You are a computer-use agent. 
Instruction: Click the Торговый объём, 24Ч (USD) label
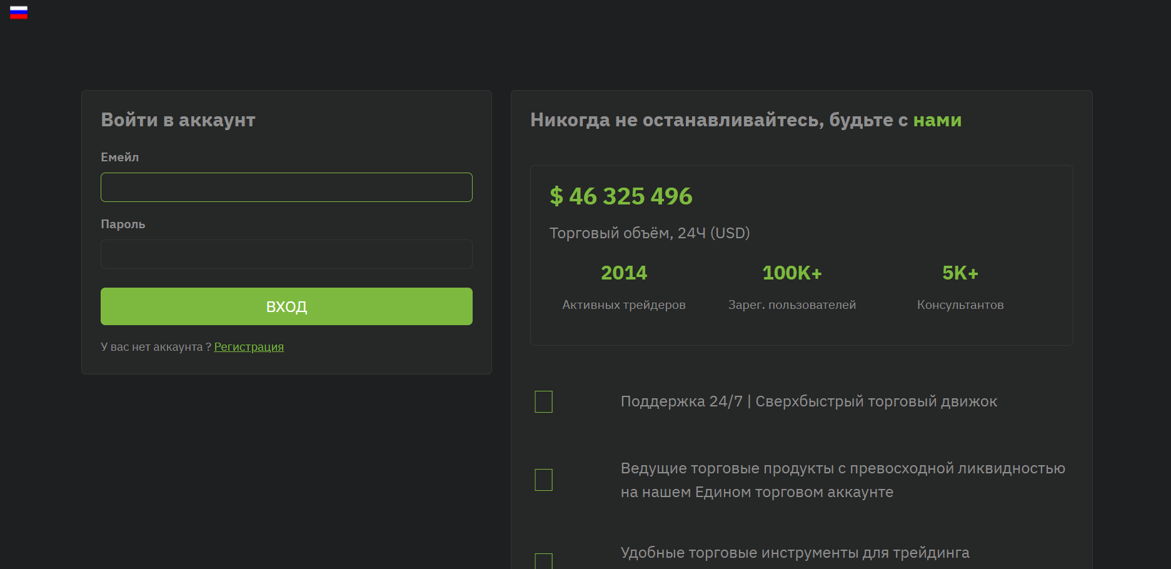(x=650, y=233)
